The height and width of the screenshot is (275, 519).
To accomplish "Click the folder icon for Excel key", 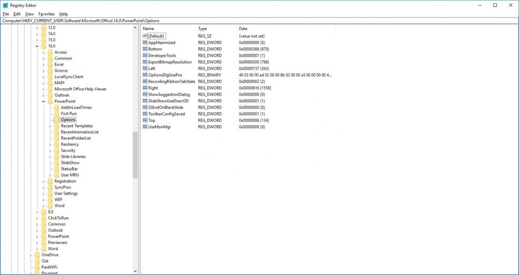I will pos(50,64).
